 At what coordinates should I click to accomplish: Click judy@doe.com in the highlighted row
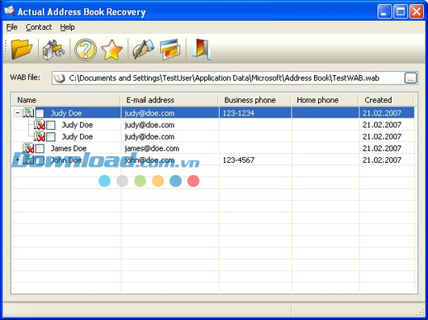point(149,113)
